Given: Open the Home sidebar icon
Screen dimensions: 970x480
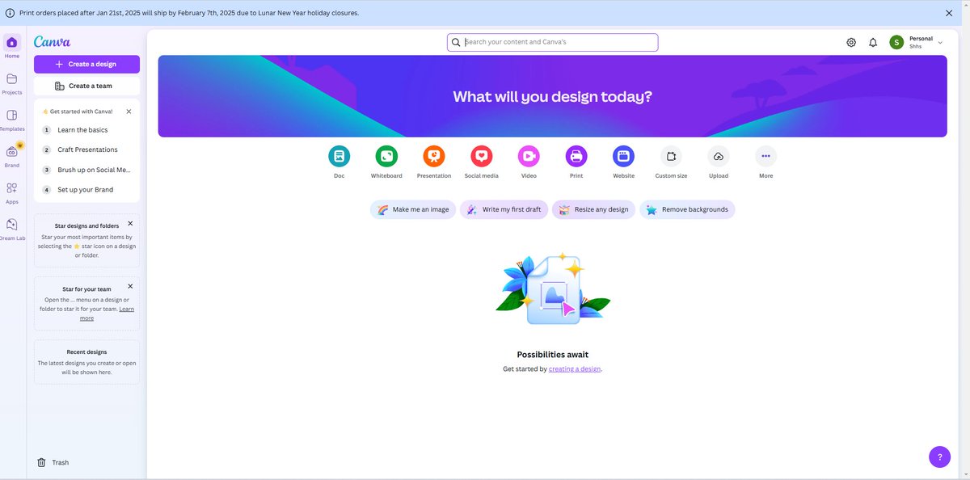Looking at the screenshot, I should [11, 42].
